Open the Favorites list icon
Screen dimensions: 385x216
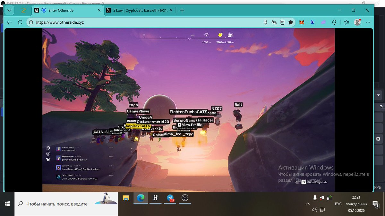click(346, 22)
